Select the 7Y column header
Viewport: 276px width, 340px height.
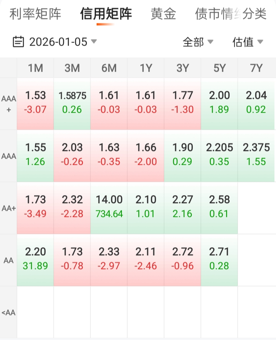256,68
